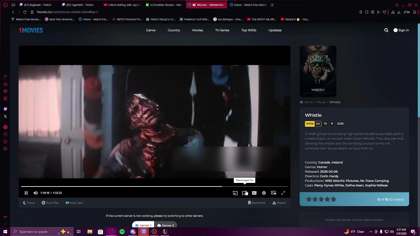Open X in the Opera sidebar
This screenshot has height=236, width=420.
click(x=5, y=116)
